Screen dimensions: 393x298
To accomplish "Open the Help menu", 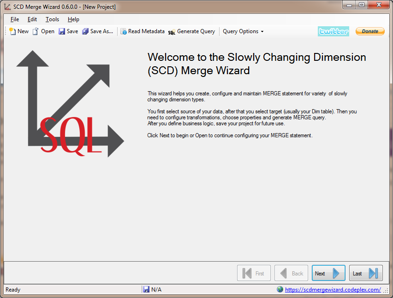I will click(x=73, y=19).
